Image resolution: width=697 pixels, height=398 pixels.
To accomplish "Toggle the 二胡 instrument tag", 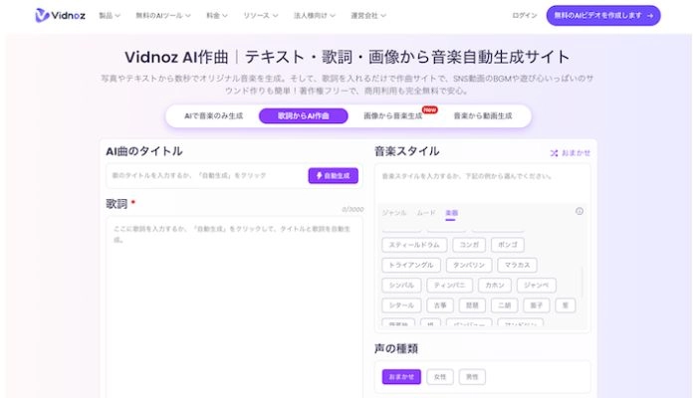I will point(504,305).
